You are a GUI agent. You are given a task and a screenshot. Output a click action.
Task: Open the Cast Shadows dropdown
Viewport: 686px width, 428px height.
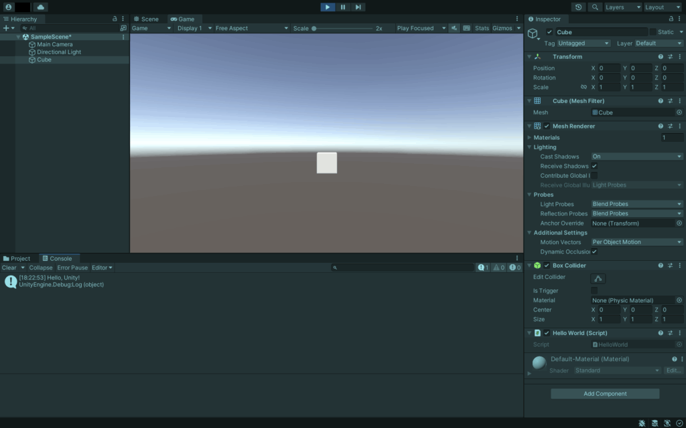pyautogui.click(x=636, y=156)
